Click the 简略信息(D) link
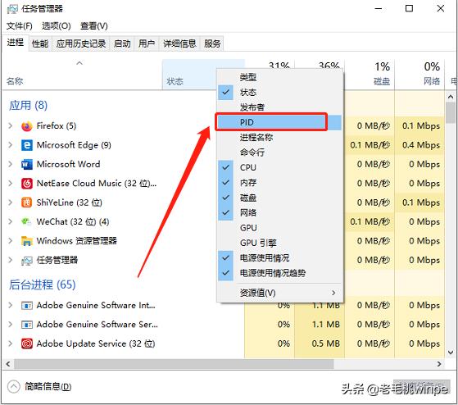Viewport: 458px width, 405px height. point(48,387)
